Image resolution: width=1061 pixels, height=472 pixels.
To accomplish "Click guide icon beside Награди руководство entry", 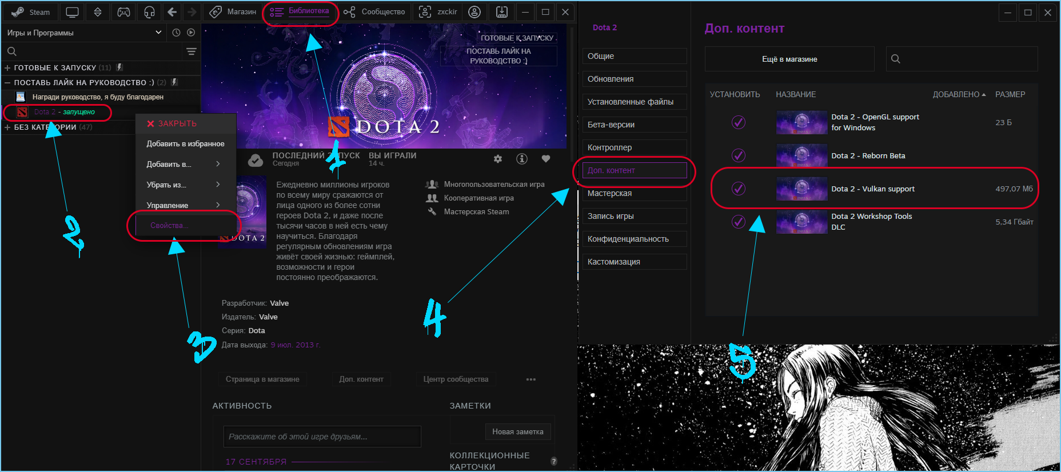I will [21, 97].
